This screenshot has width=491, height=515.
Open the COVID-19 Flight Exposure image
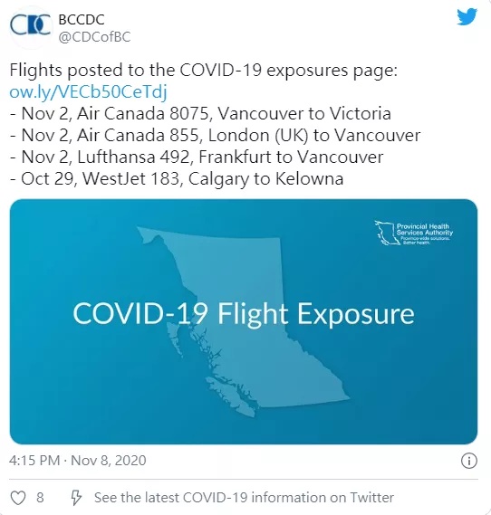tap(244, 321)
